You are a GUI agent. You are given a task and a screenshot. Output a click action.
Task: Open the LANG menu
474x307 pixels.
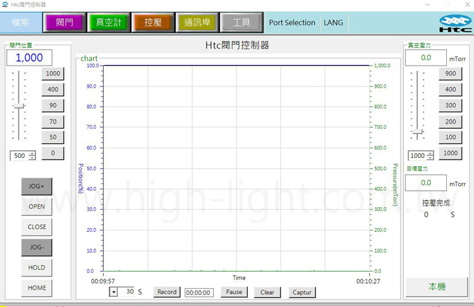click(334, 23)
